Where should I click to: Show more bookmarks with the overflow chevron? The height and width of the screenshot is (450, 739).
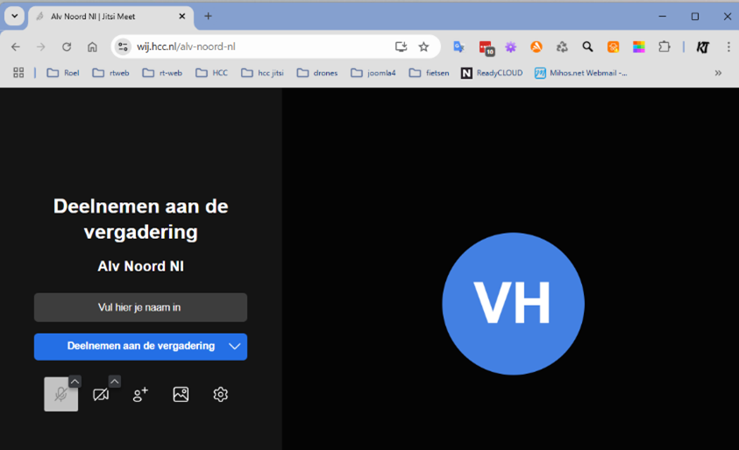pos(718,73)
